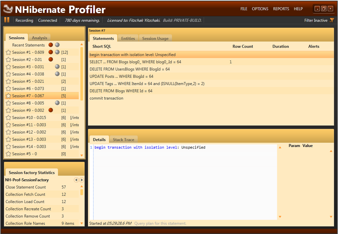The height and width of the screenshot is (234, 338).
Task: Show the Stack Trace tab
Action: [x=123, y=139]
